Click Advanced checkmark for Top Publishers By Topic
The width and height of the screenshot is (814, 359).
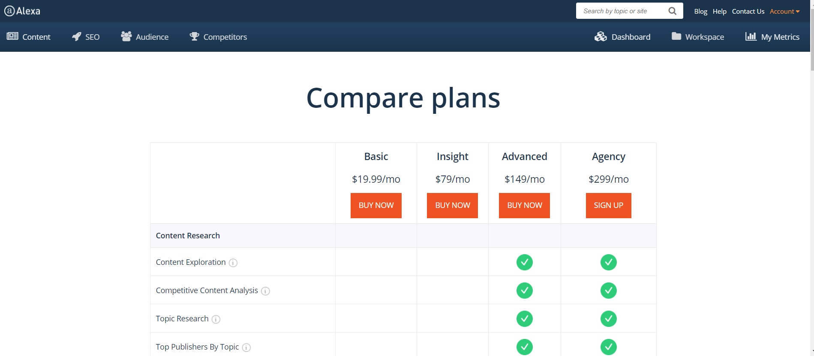[525, 347]
